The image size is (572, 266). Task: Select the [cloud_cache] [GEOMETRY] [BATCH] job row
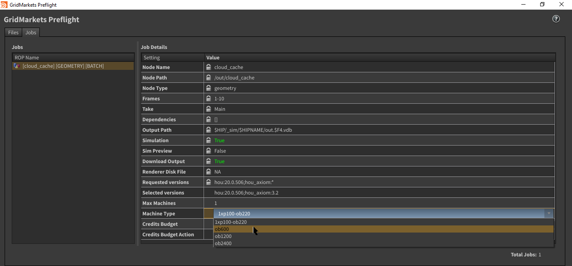(x=73, y=66)
